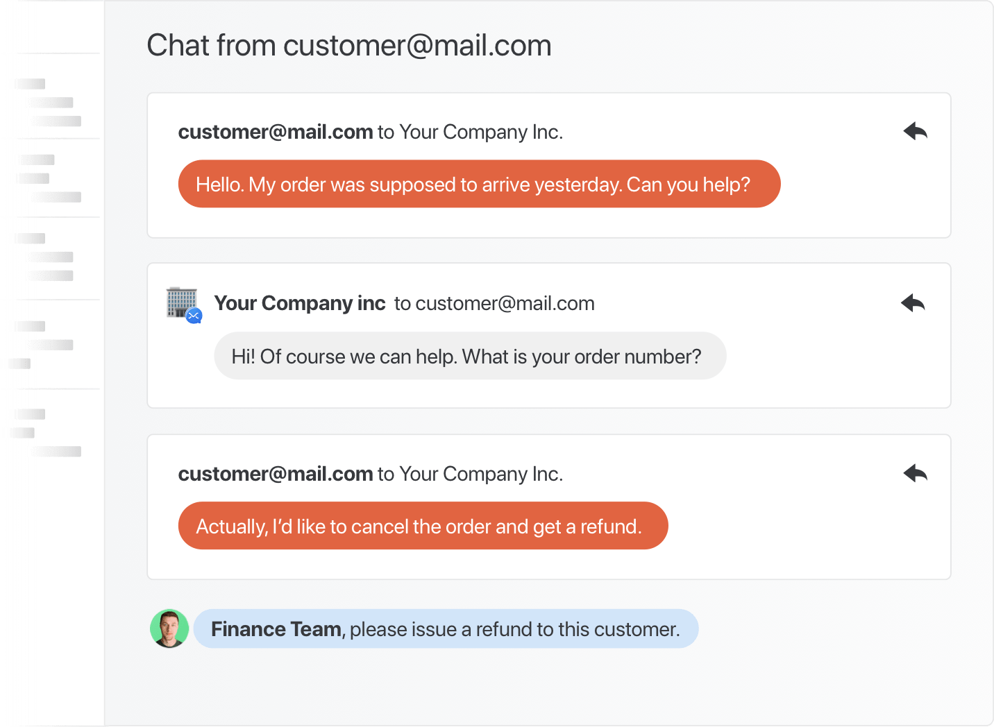
Task: Click customer@mail.com sender above the refund request
Action: click(276, 474)
